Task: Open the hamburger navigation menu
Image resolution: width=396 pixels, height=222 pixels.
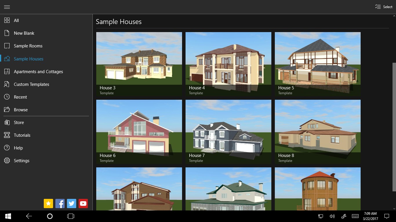Action: pyautogui.click(x=7, y=7)
